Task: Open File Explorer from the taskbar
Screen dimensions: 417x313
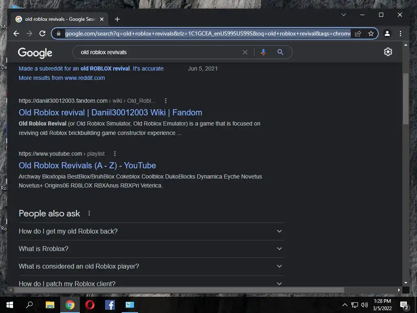Action: coord(50,305)
